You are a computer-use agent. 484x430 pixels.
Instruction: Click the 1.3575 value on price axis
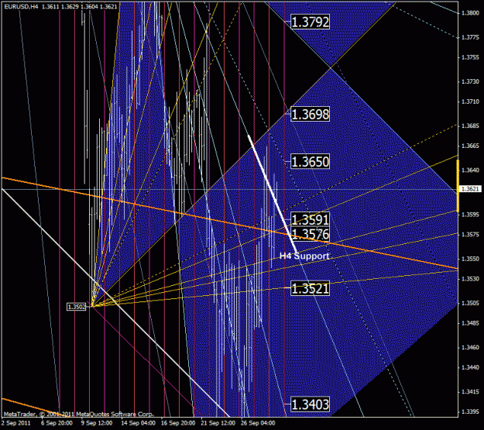coord(470,235)
